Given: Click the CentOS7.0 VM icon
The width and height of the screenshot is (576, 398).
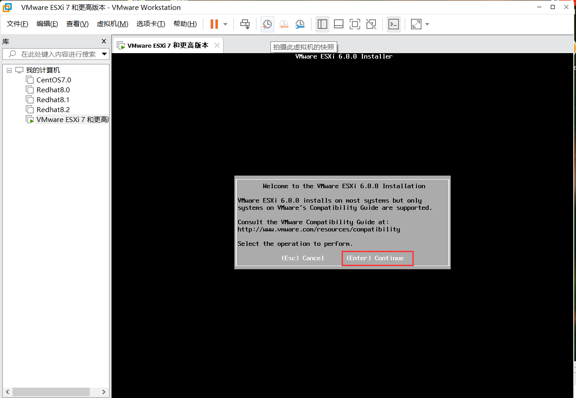Looking at the screenshot, I should click(30, 80).
